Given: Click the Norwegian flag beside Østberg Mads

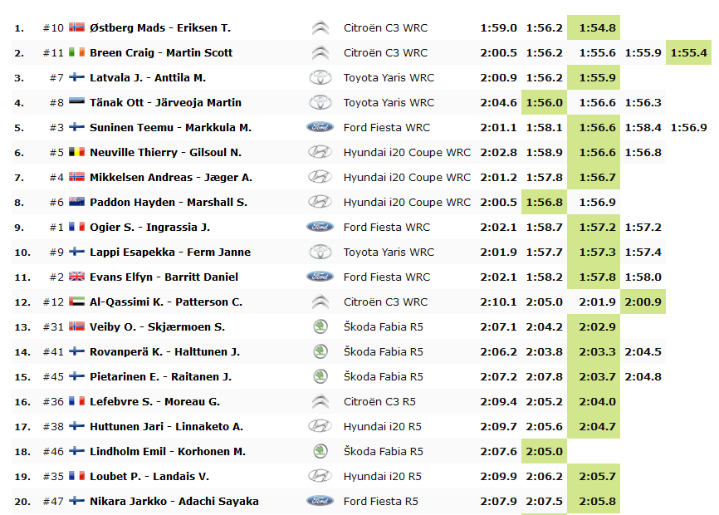Looking at the screenshot, I should 76,27.
